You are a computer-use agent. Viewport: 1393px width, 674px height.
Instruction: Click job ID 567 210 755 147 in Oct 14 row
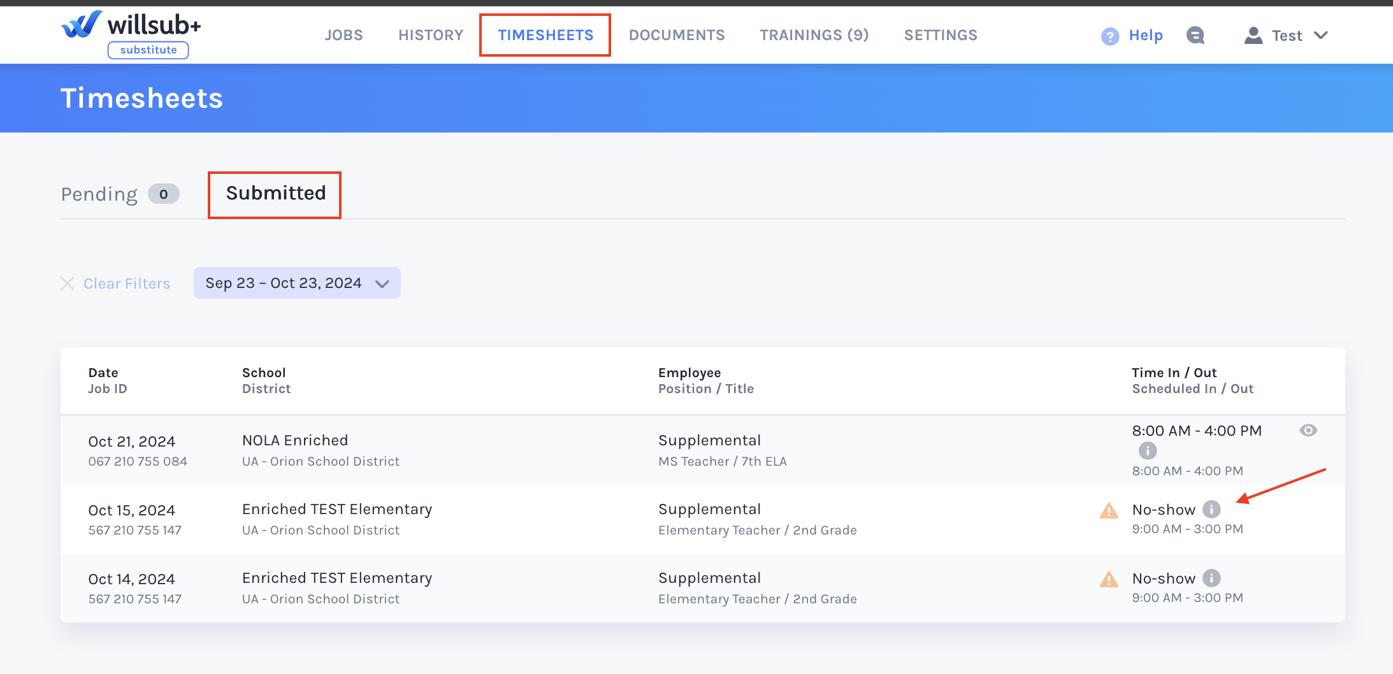click(135, 599)
